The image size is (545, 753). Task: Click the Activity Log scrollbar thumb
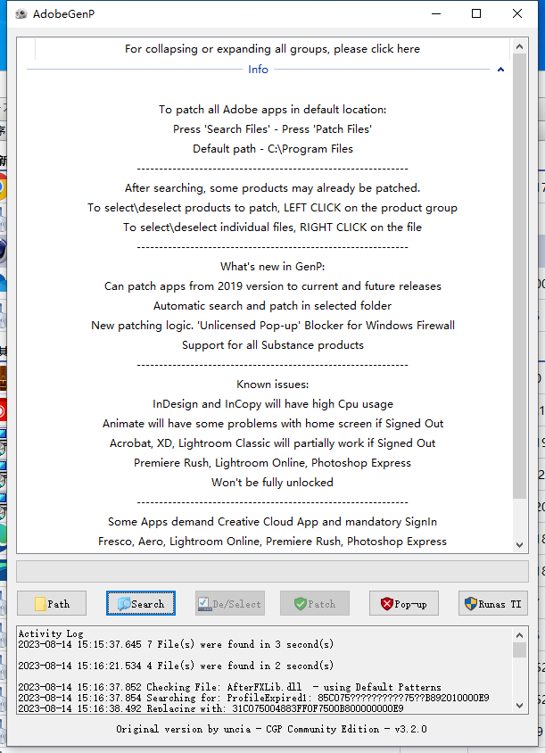click(519, 650)
